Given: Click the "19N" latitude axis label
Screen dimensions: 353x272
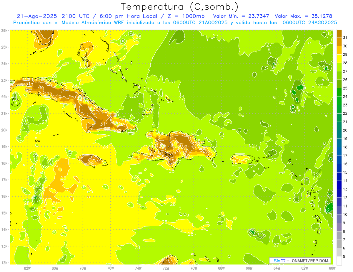Looking at the screenshot, I should coord(4,146).
